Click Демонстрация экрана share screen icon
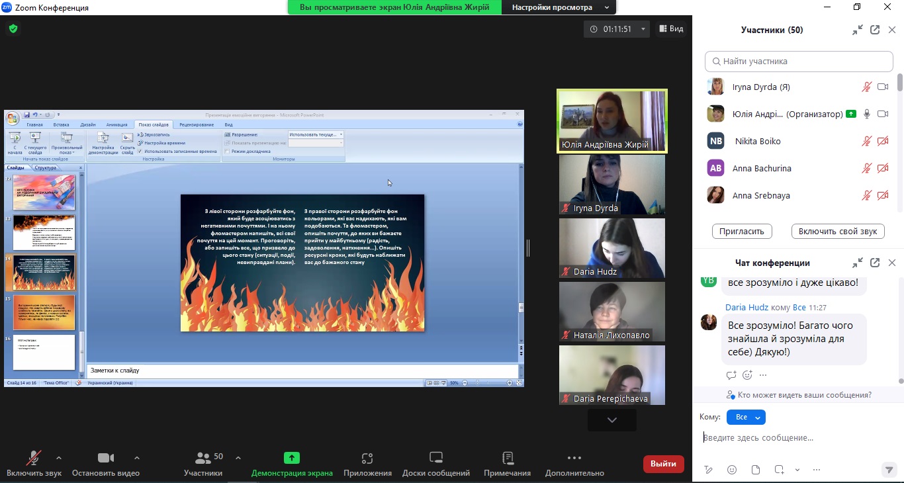This screenshot has width=904, height=483. (x=291, y=458)
